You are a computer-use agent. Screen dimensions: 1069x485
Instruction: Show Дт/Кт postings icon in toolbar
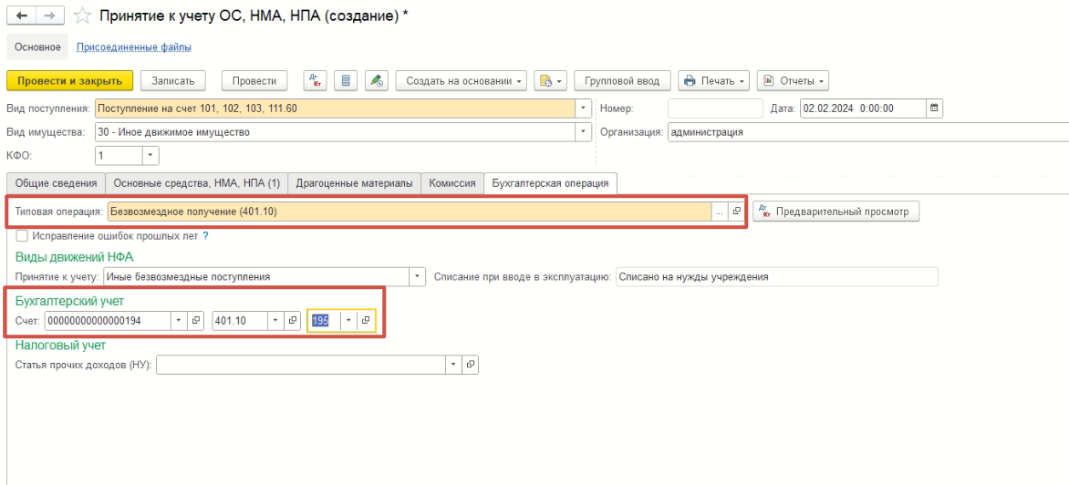point(315,80)
